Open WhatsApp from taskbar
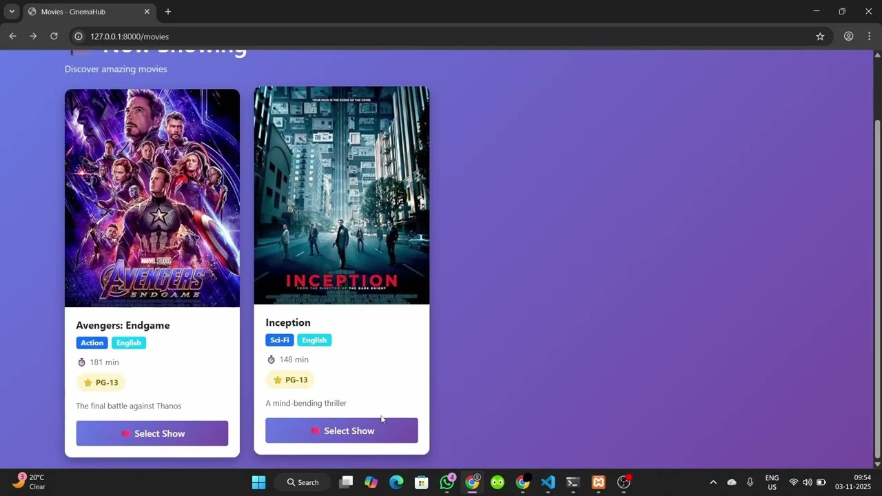The width and height of the screenshot is (882, 496). (x=447, y=482)
